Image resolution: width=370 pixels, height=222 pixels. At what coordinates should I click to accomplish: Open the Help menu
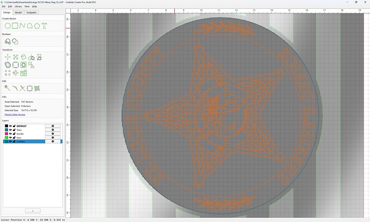tap(34, 6)
